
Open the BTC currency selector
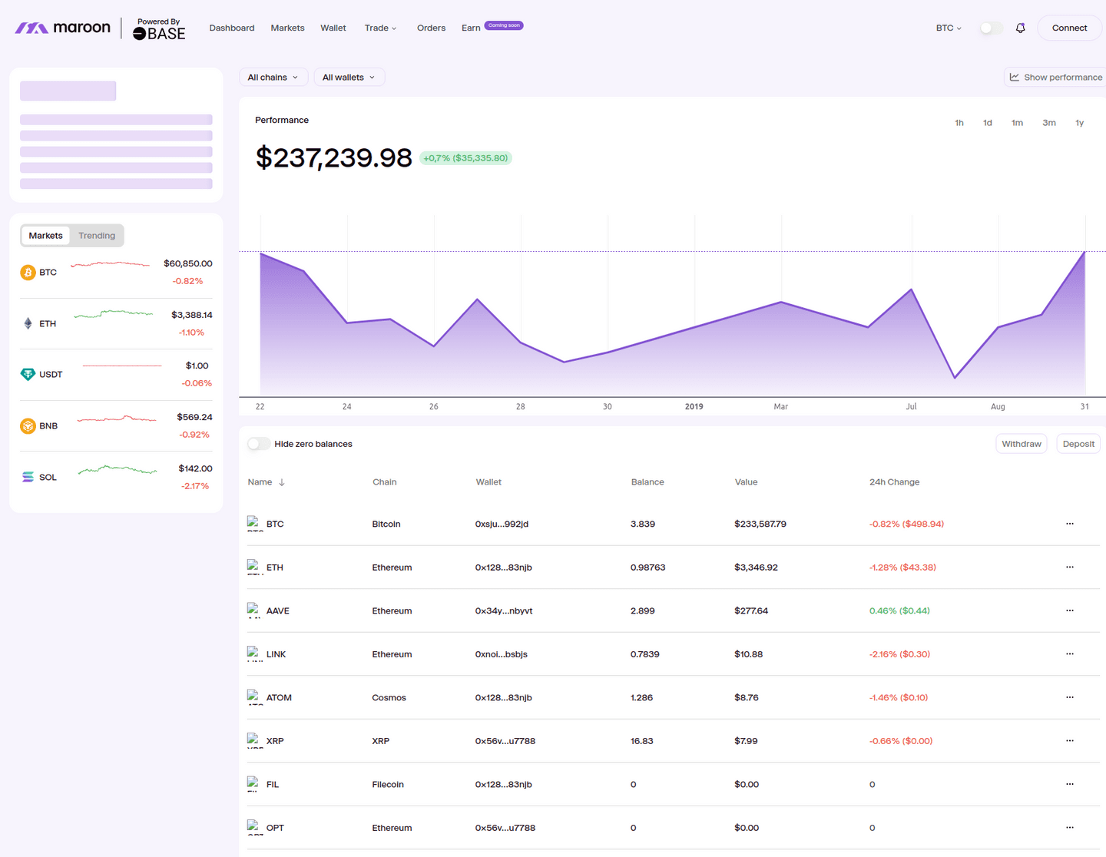(949, 28)
